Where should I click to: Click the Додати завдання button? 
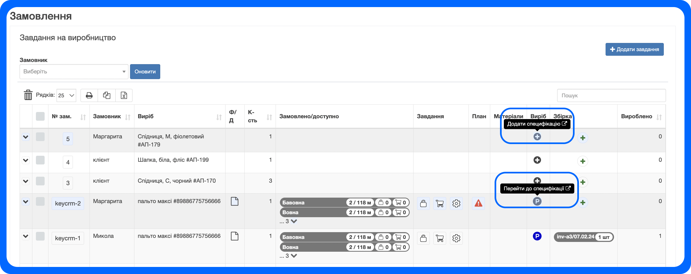point(634,49)
